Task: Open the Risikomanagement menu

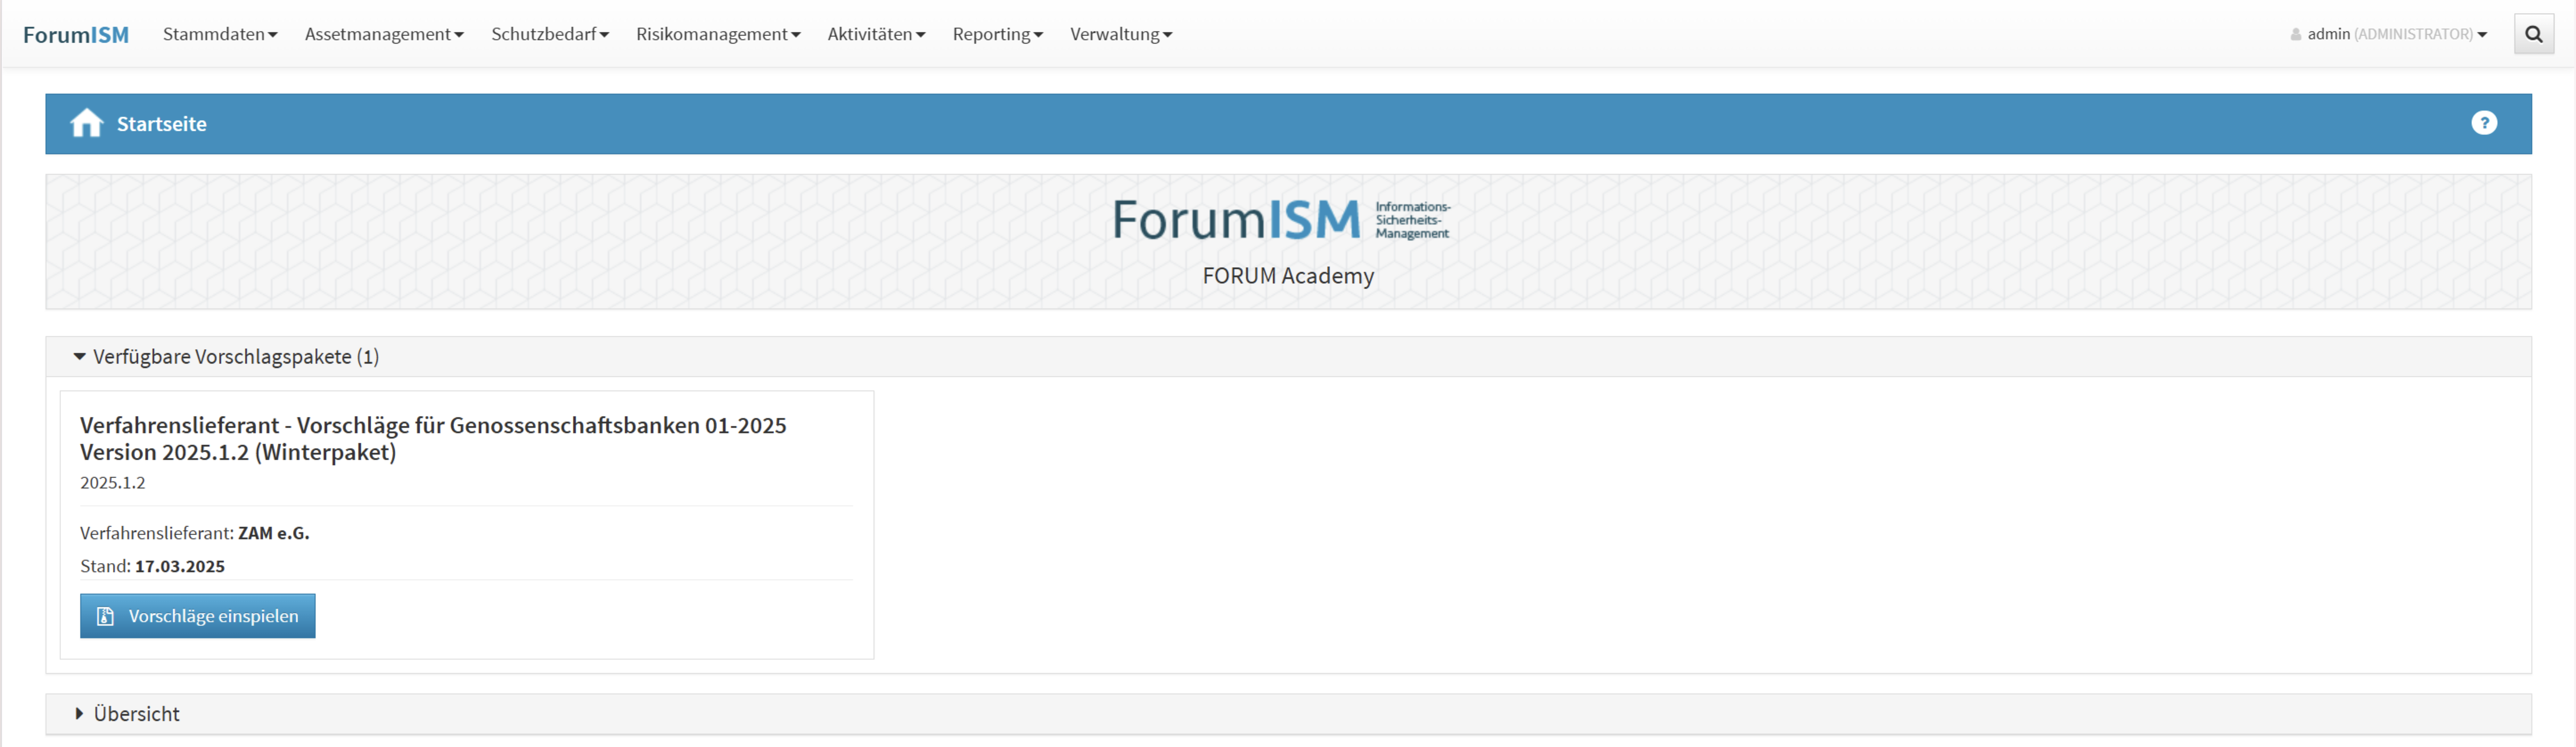Action: [x=718, y=34]
